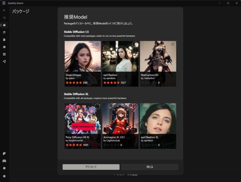Select the DreamShaper model checkbox
Screen dimensions: 241x182
click(97, 44)
